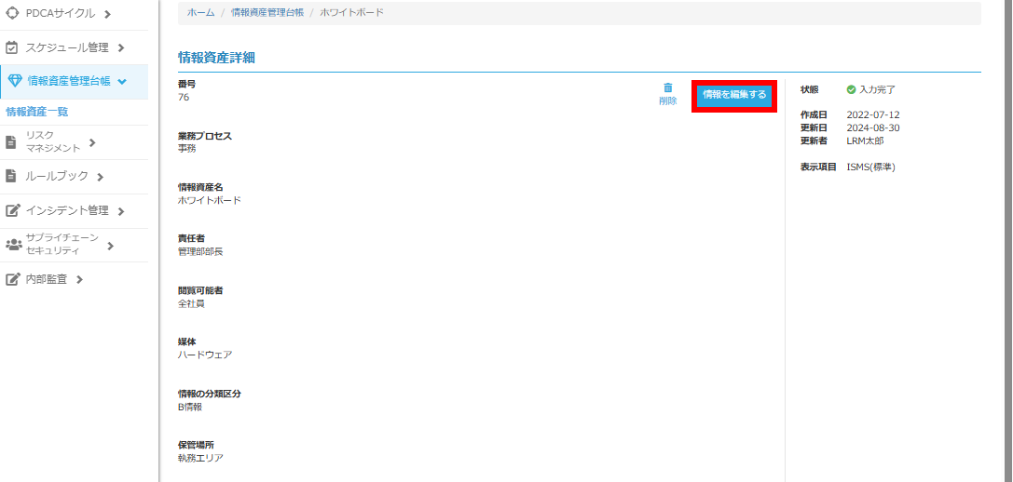Screen dimensions: 1013x482
Task: Open 情報資産管理台帳 breadcrumb link
Action: [267, 13]
